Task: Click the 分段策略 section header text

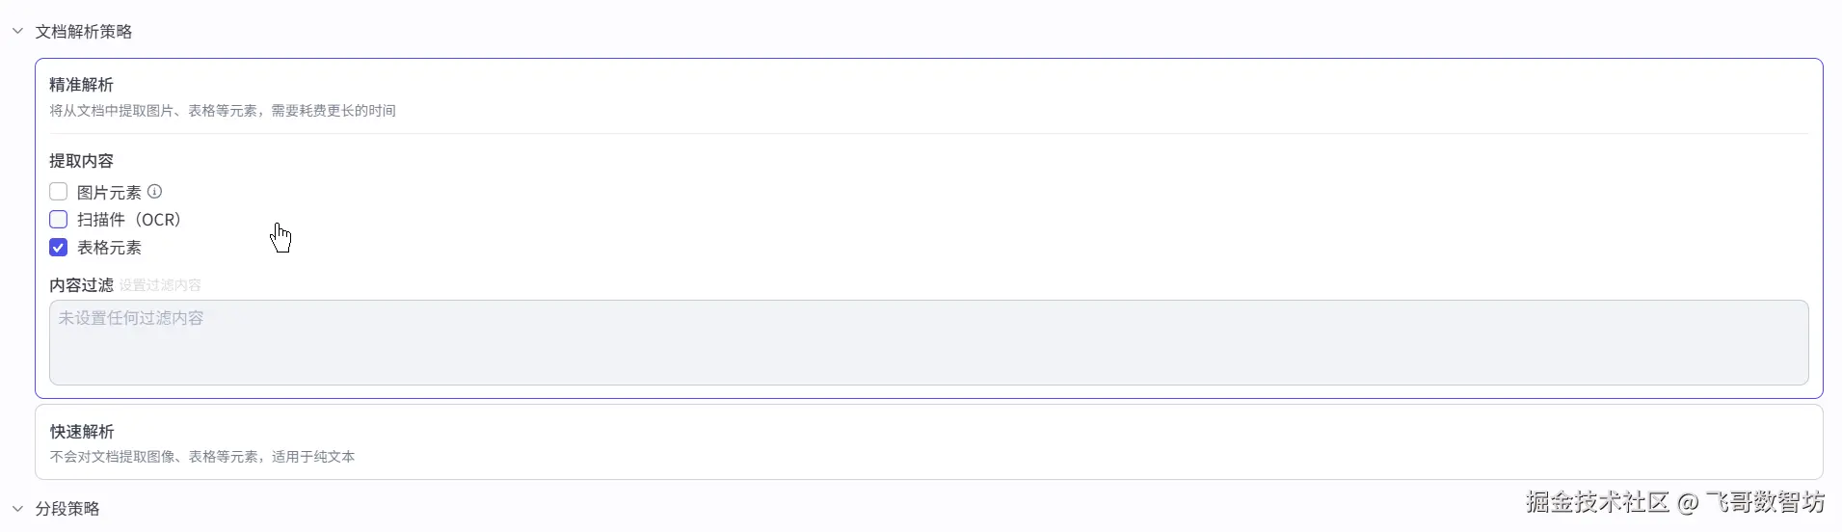Action: [x=67, y=509]
